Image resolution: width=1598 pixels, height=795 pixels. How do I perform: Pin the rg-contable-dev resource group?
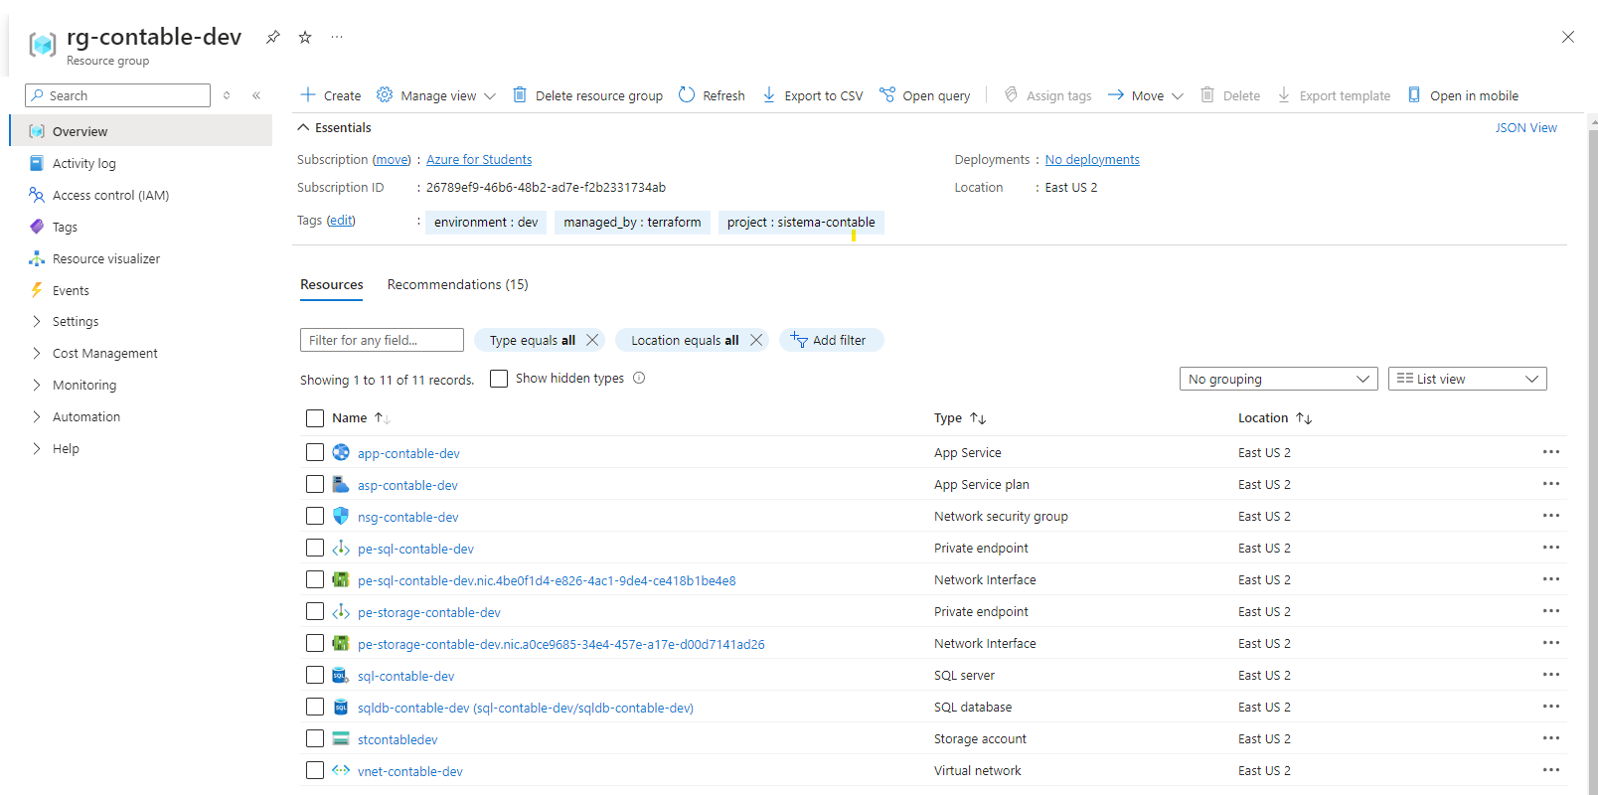point(272,37)
